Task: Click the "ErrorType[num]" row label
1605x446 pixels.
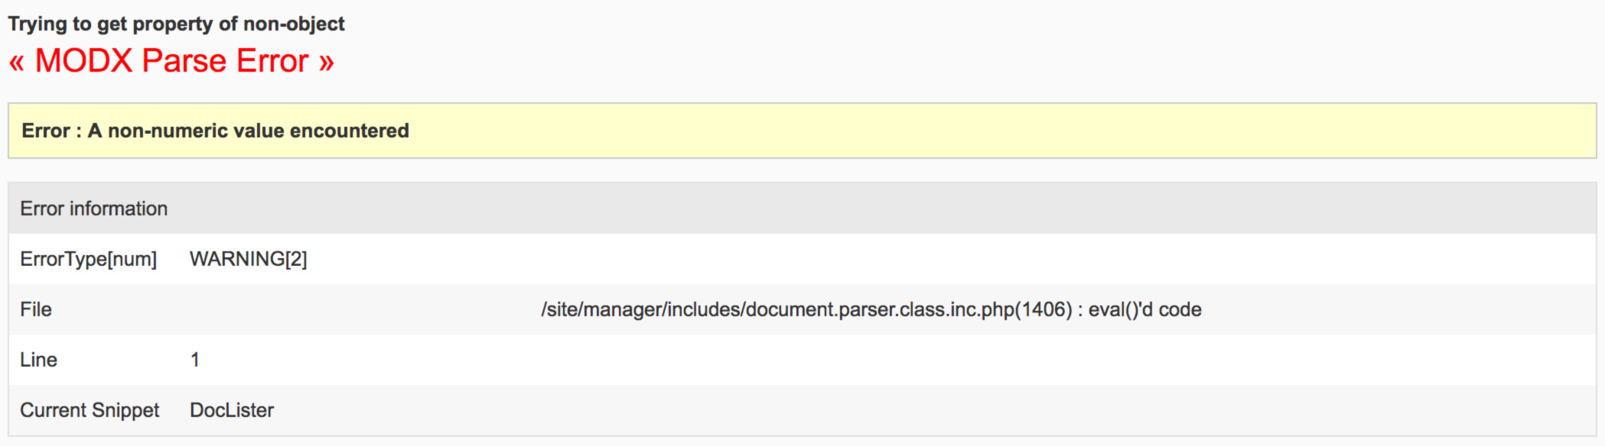Action: (88, 259)
